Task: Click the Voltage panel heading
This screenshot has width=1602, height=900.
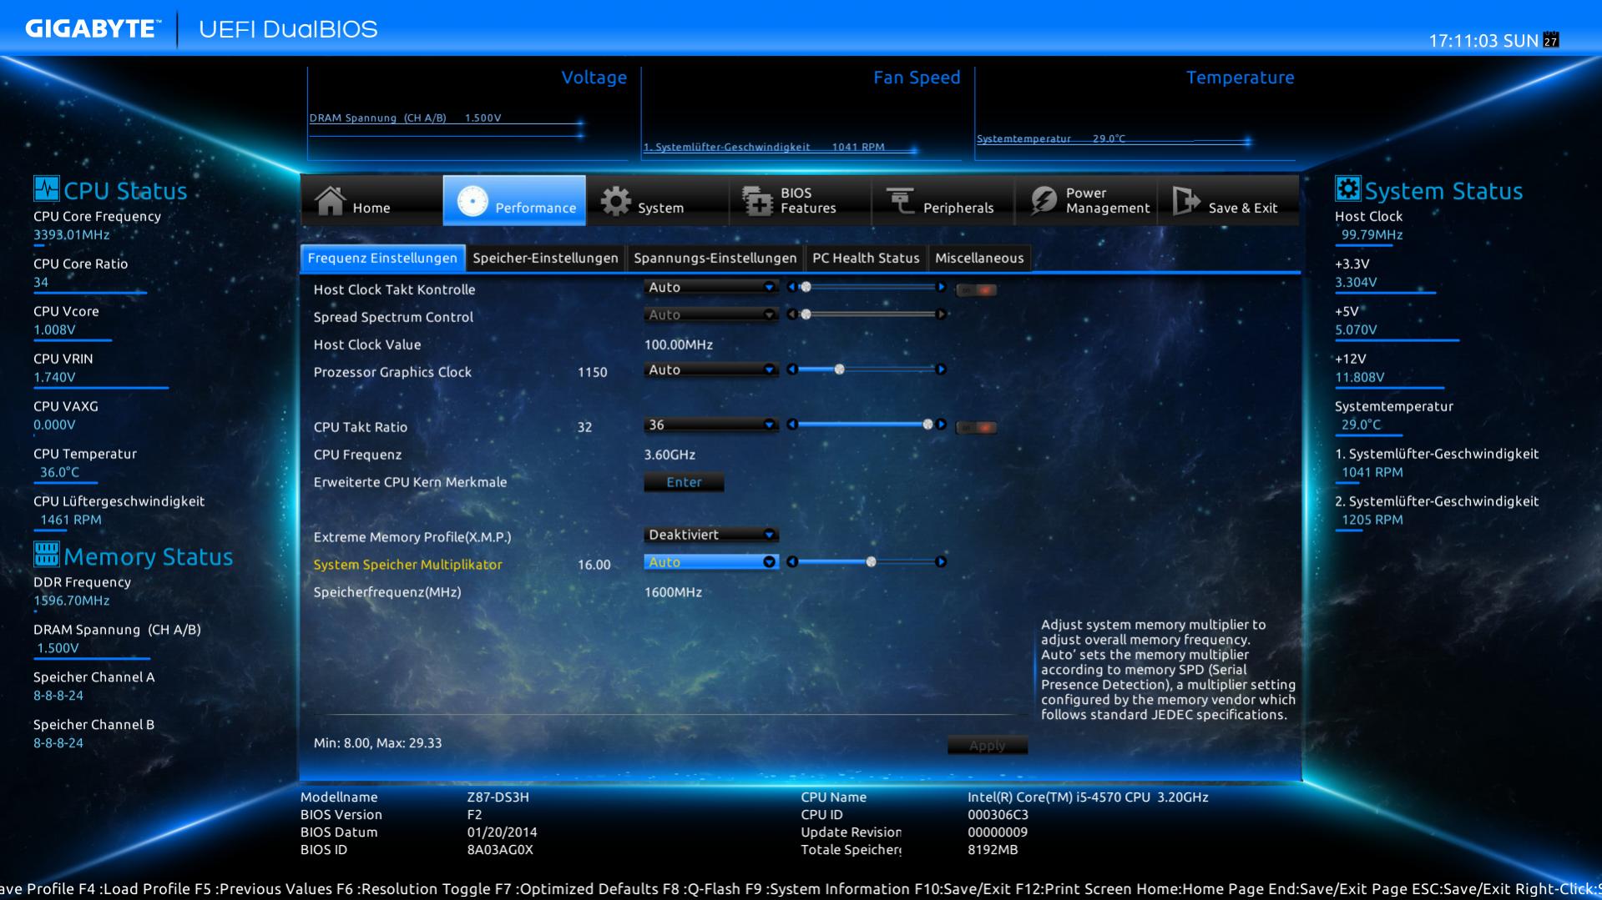Action: (594, 78)
